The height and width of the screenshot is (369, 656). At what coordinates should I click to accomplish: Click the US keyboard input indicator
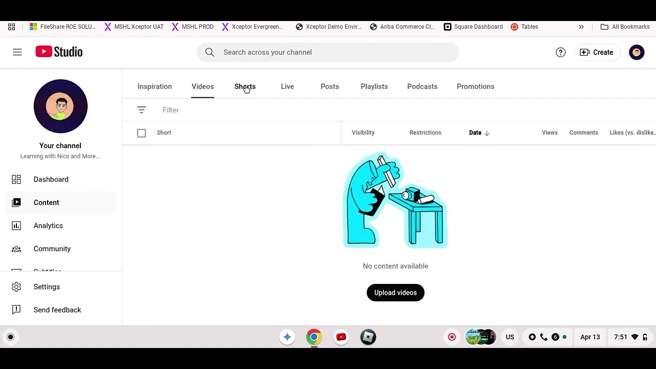tap(510, 337)
